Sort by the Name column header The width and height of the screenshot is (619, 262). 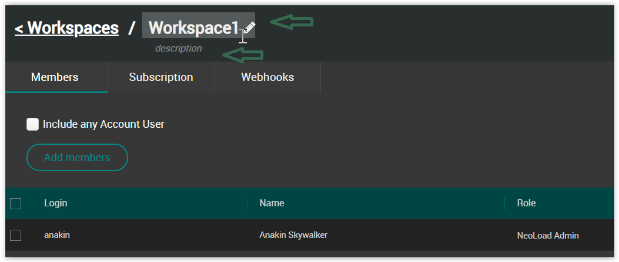tap(272, 203)
